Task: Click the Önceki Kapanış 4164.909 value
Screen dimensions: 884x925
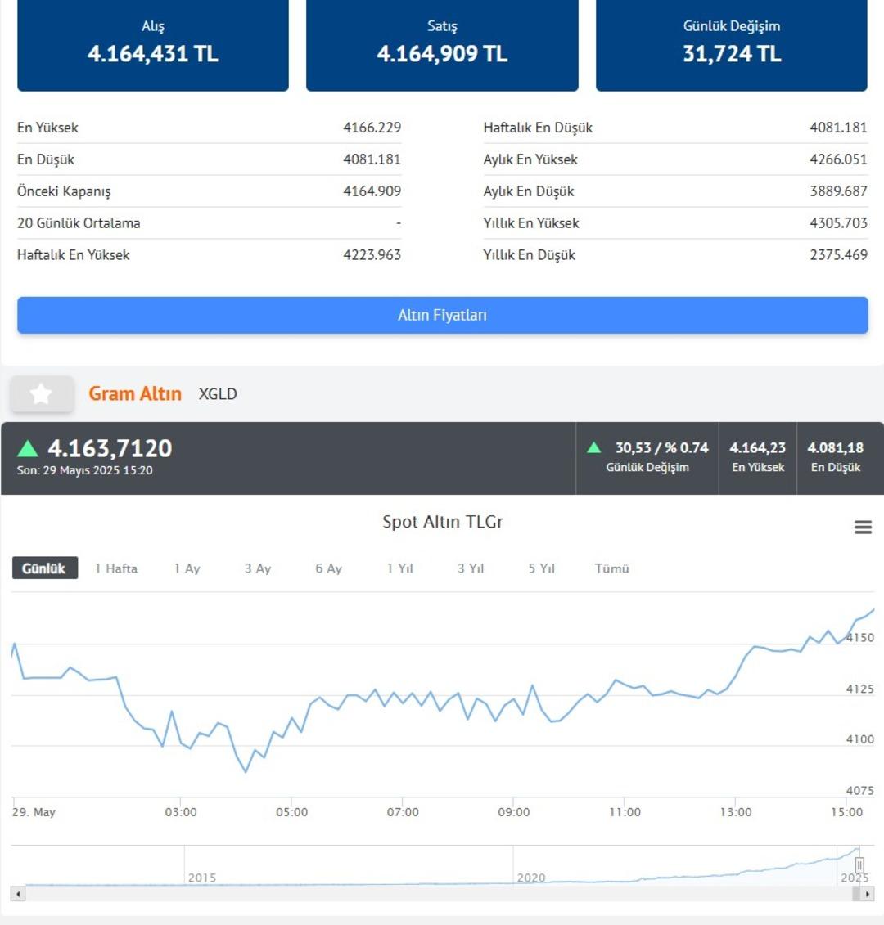Action: click(372, 191)
